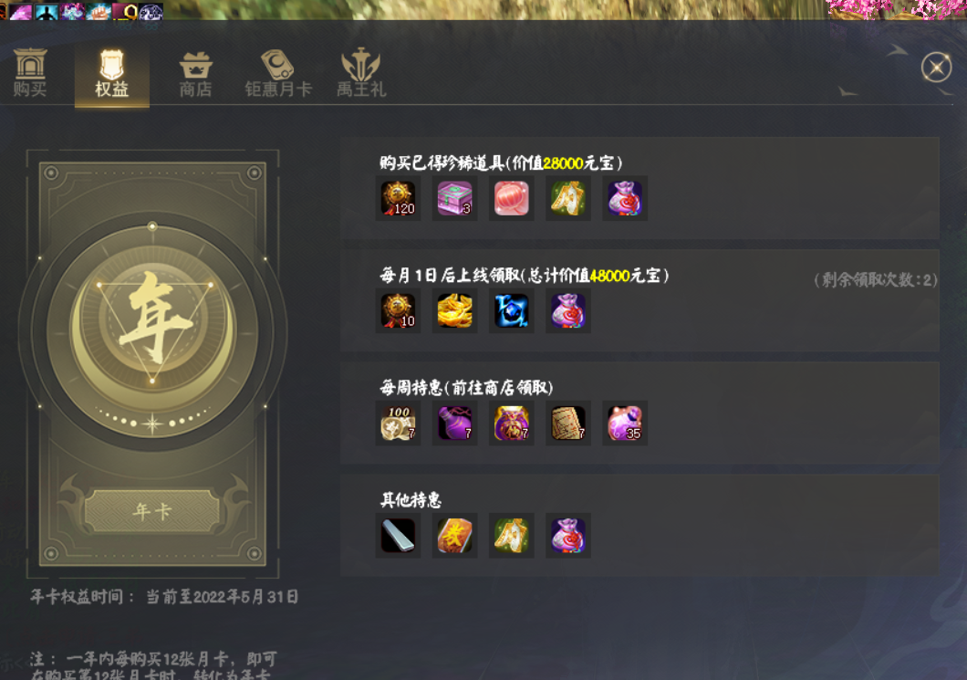Close the benefits panel with X button
Screen dimensions: 967x680
tap(936, 67)
